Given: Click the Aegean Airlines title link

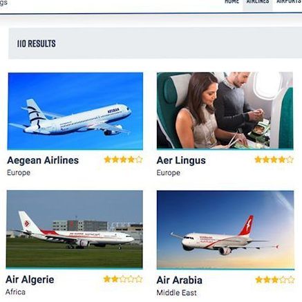Looking at the screenshot, I should pyautogui.click(x=43, y=160).
